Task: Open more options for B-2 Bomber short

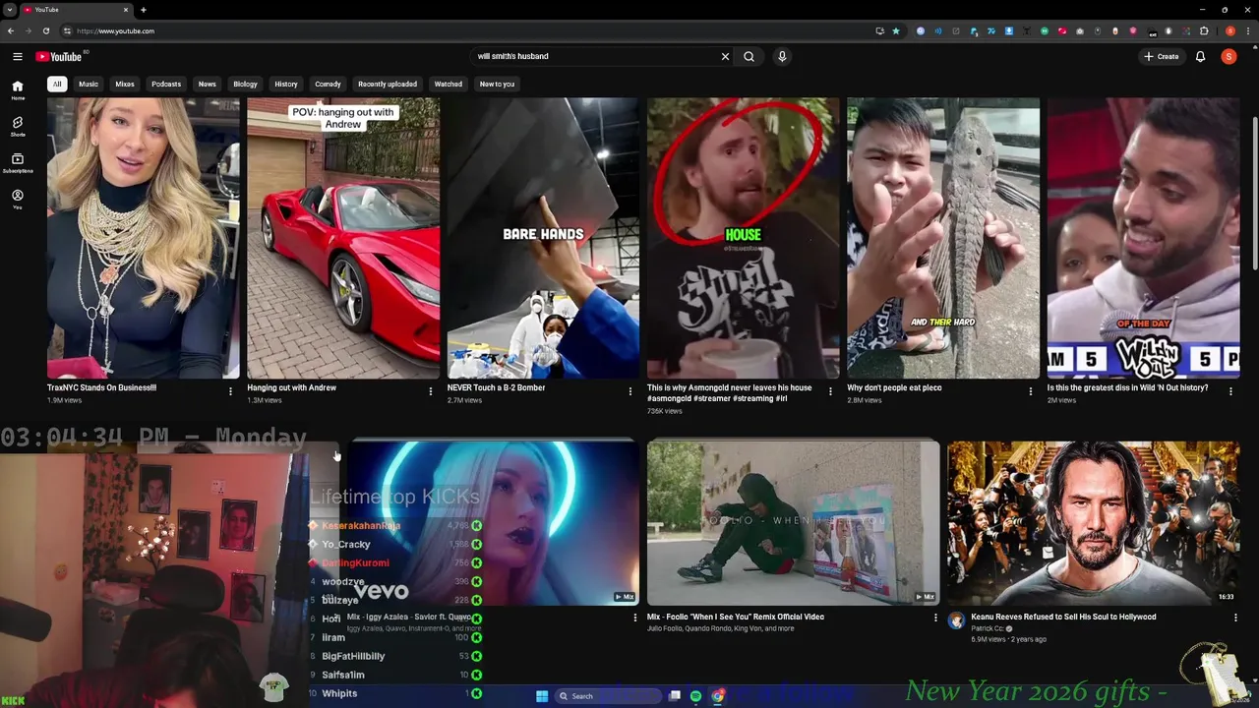Action: coord(630,391)
